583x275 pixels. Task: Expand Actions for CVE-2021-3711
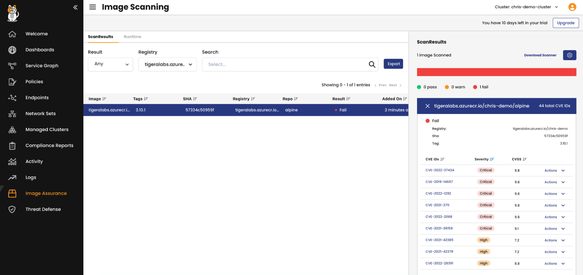[554, 206]
